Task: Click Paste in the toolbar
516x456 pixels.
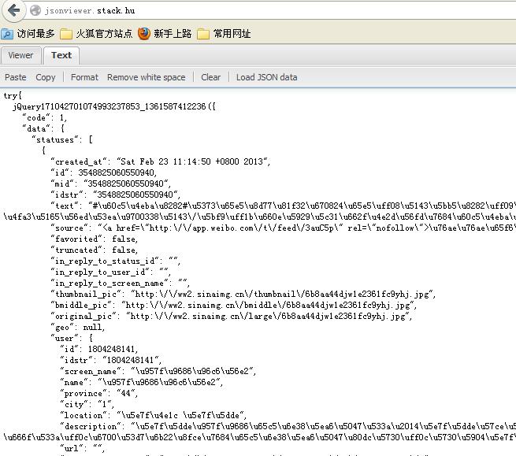Action: pos(15,77)
